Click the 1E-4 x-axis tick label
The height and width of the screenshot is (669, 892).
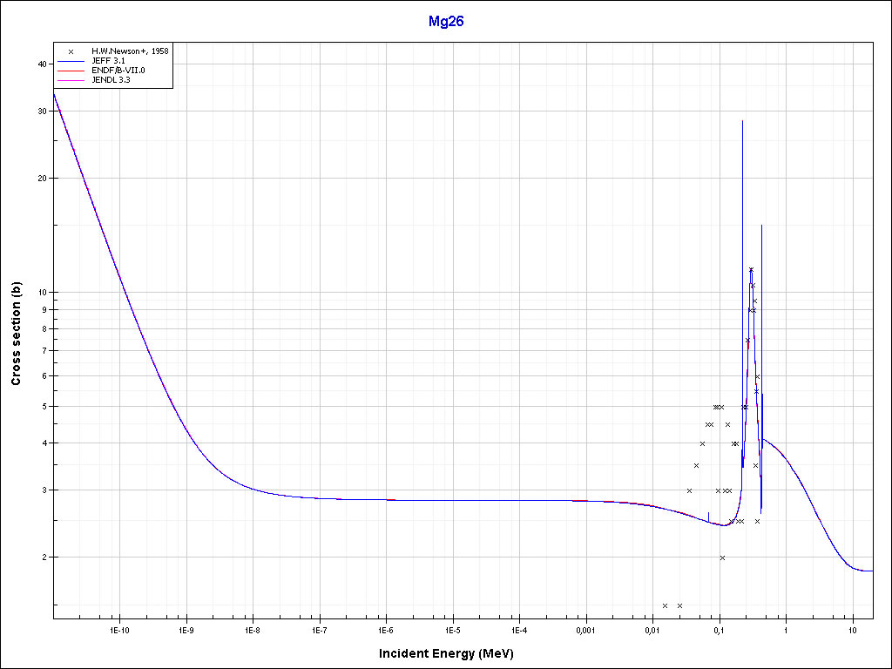coord(519,629)
